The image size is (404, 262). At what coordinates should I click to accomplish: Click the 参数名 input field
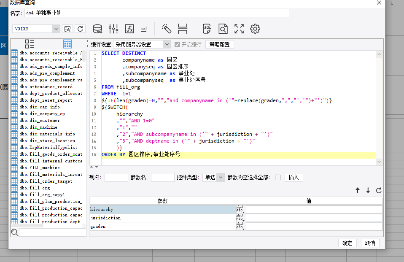pos(163,178)
